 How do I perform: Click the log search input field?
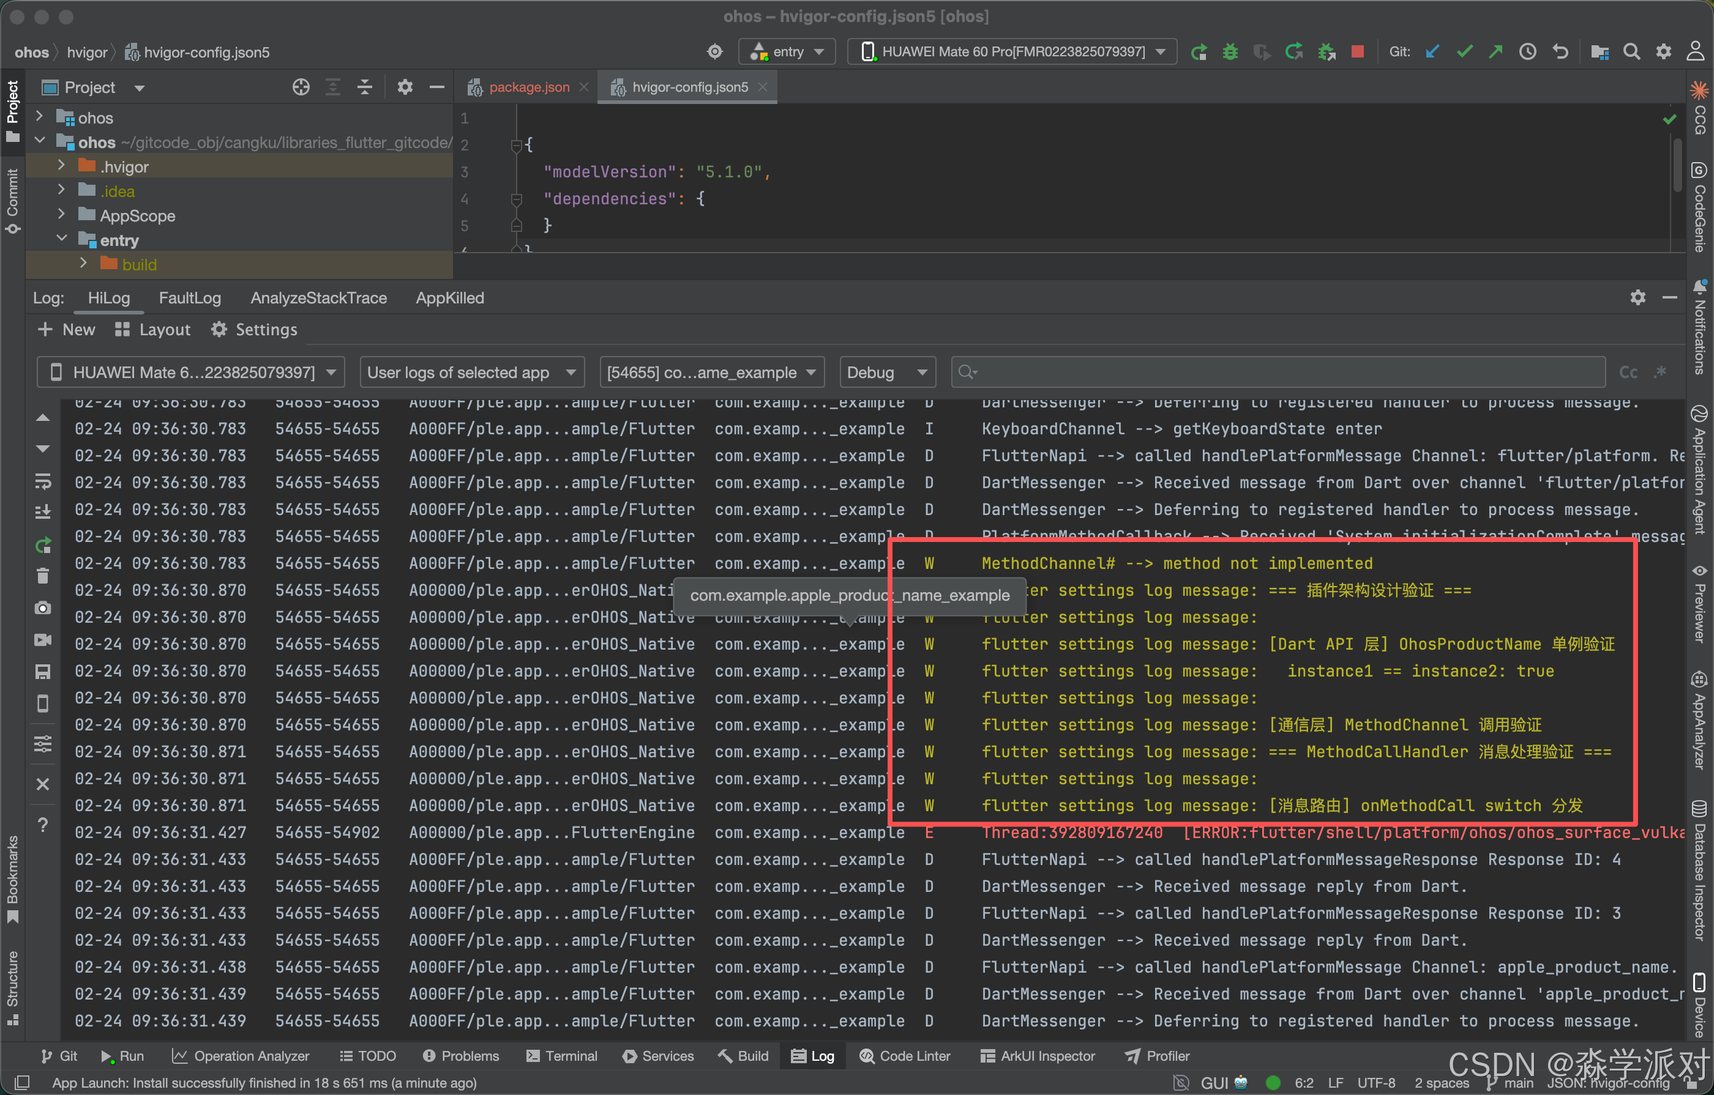point(1281,373)
